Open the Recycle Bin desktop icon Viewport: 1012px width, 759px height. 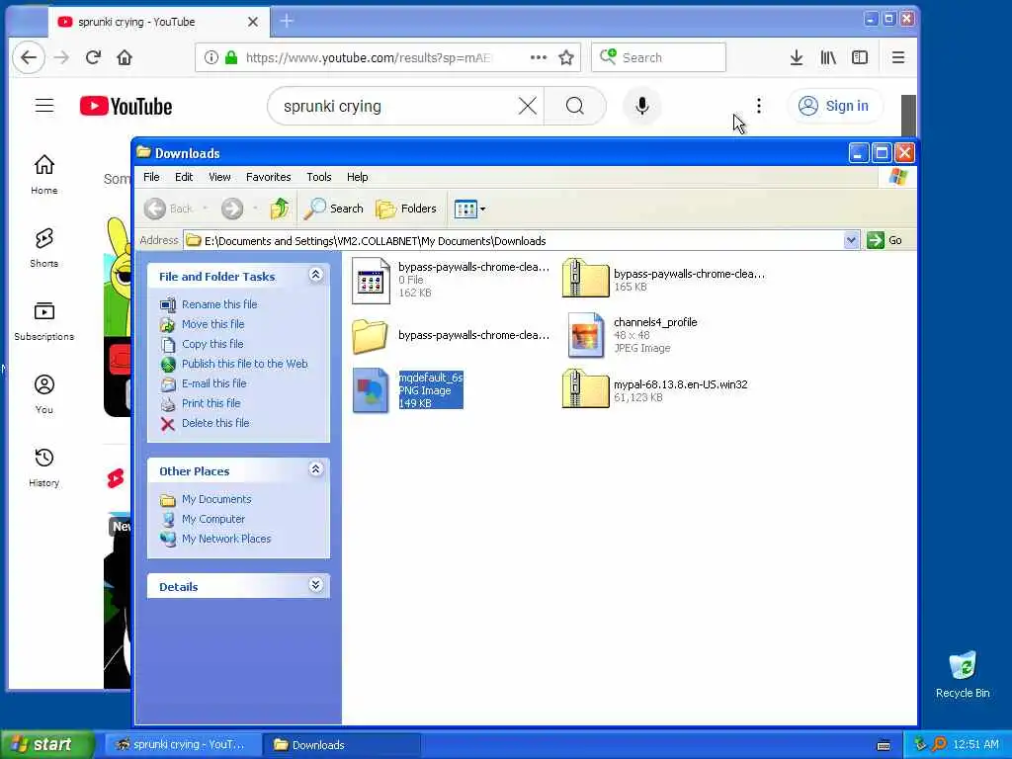coord(963,674)
